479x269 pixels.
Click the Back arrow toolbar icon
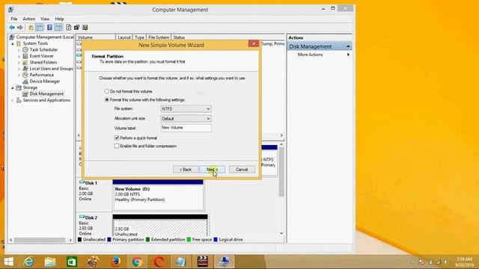[12, 28]
